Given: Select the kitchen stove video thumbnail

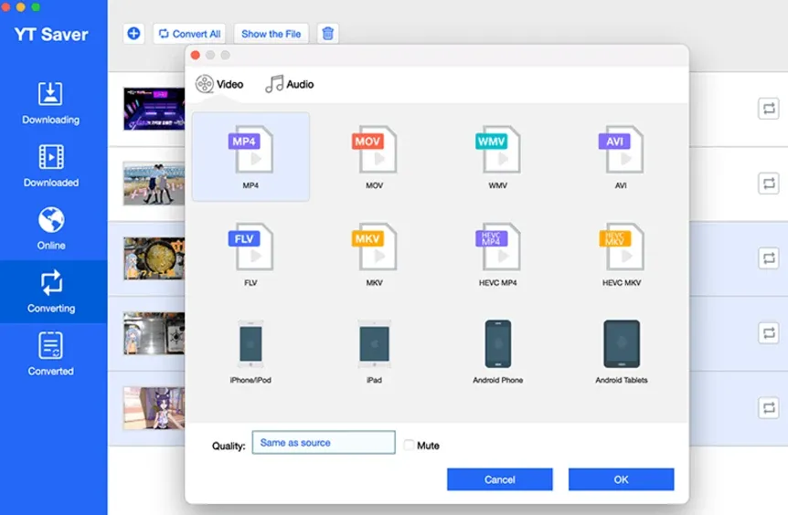Looking at the screenshot, I should [x=154, y=333].
